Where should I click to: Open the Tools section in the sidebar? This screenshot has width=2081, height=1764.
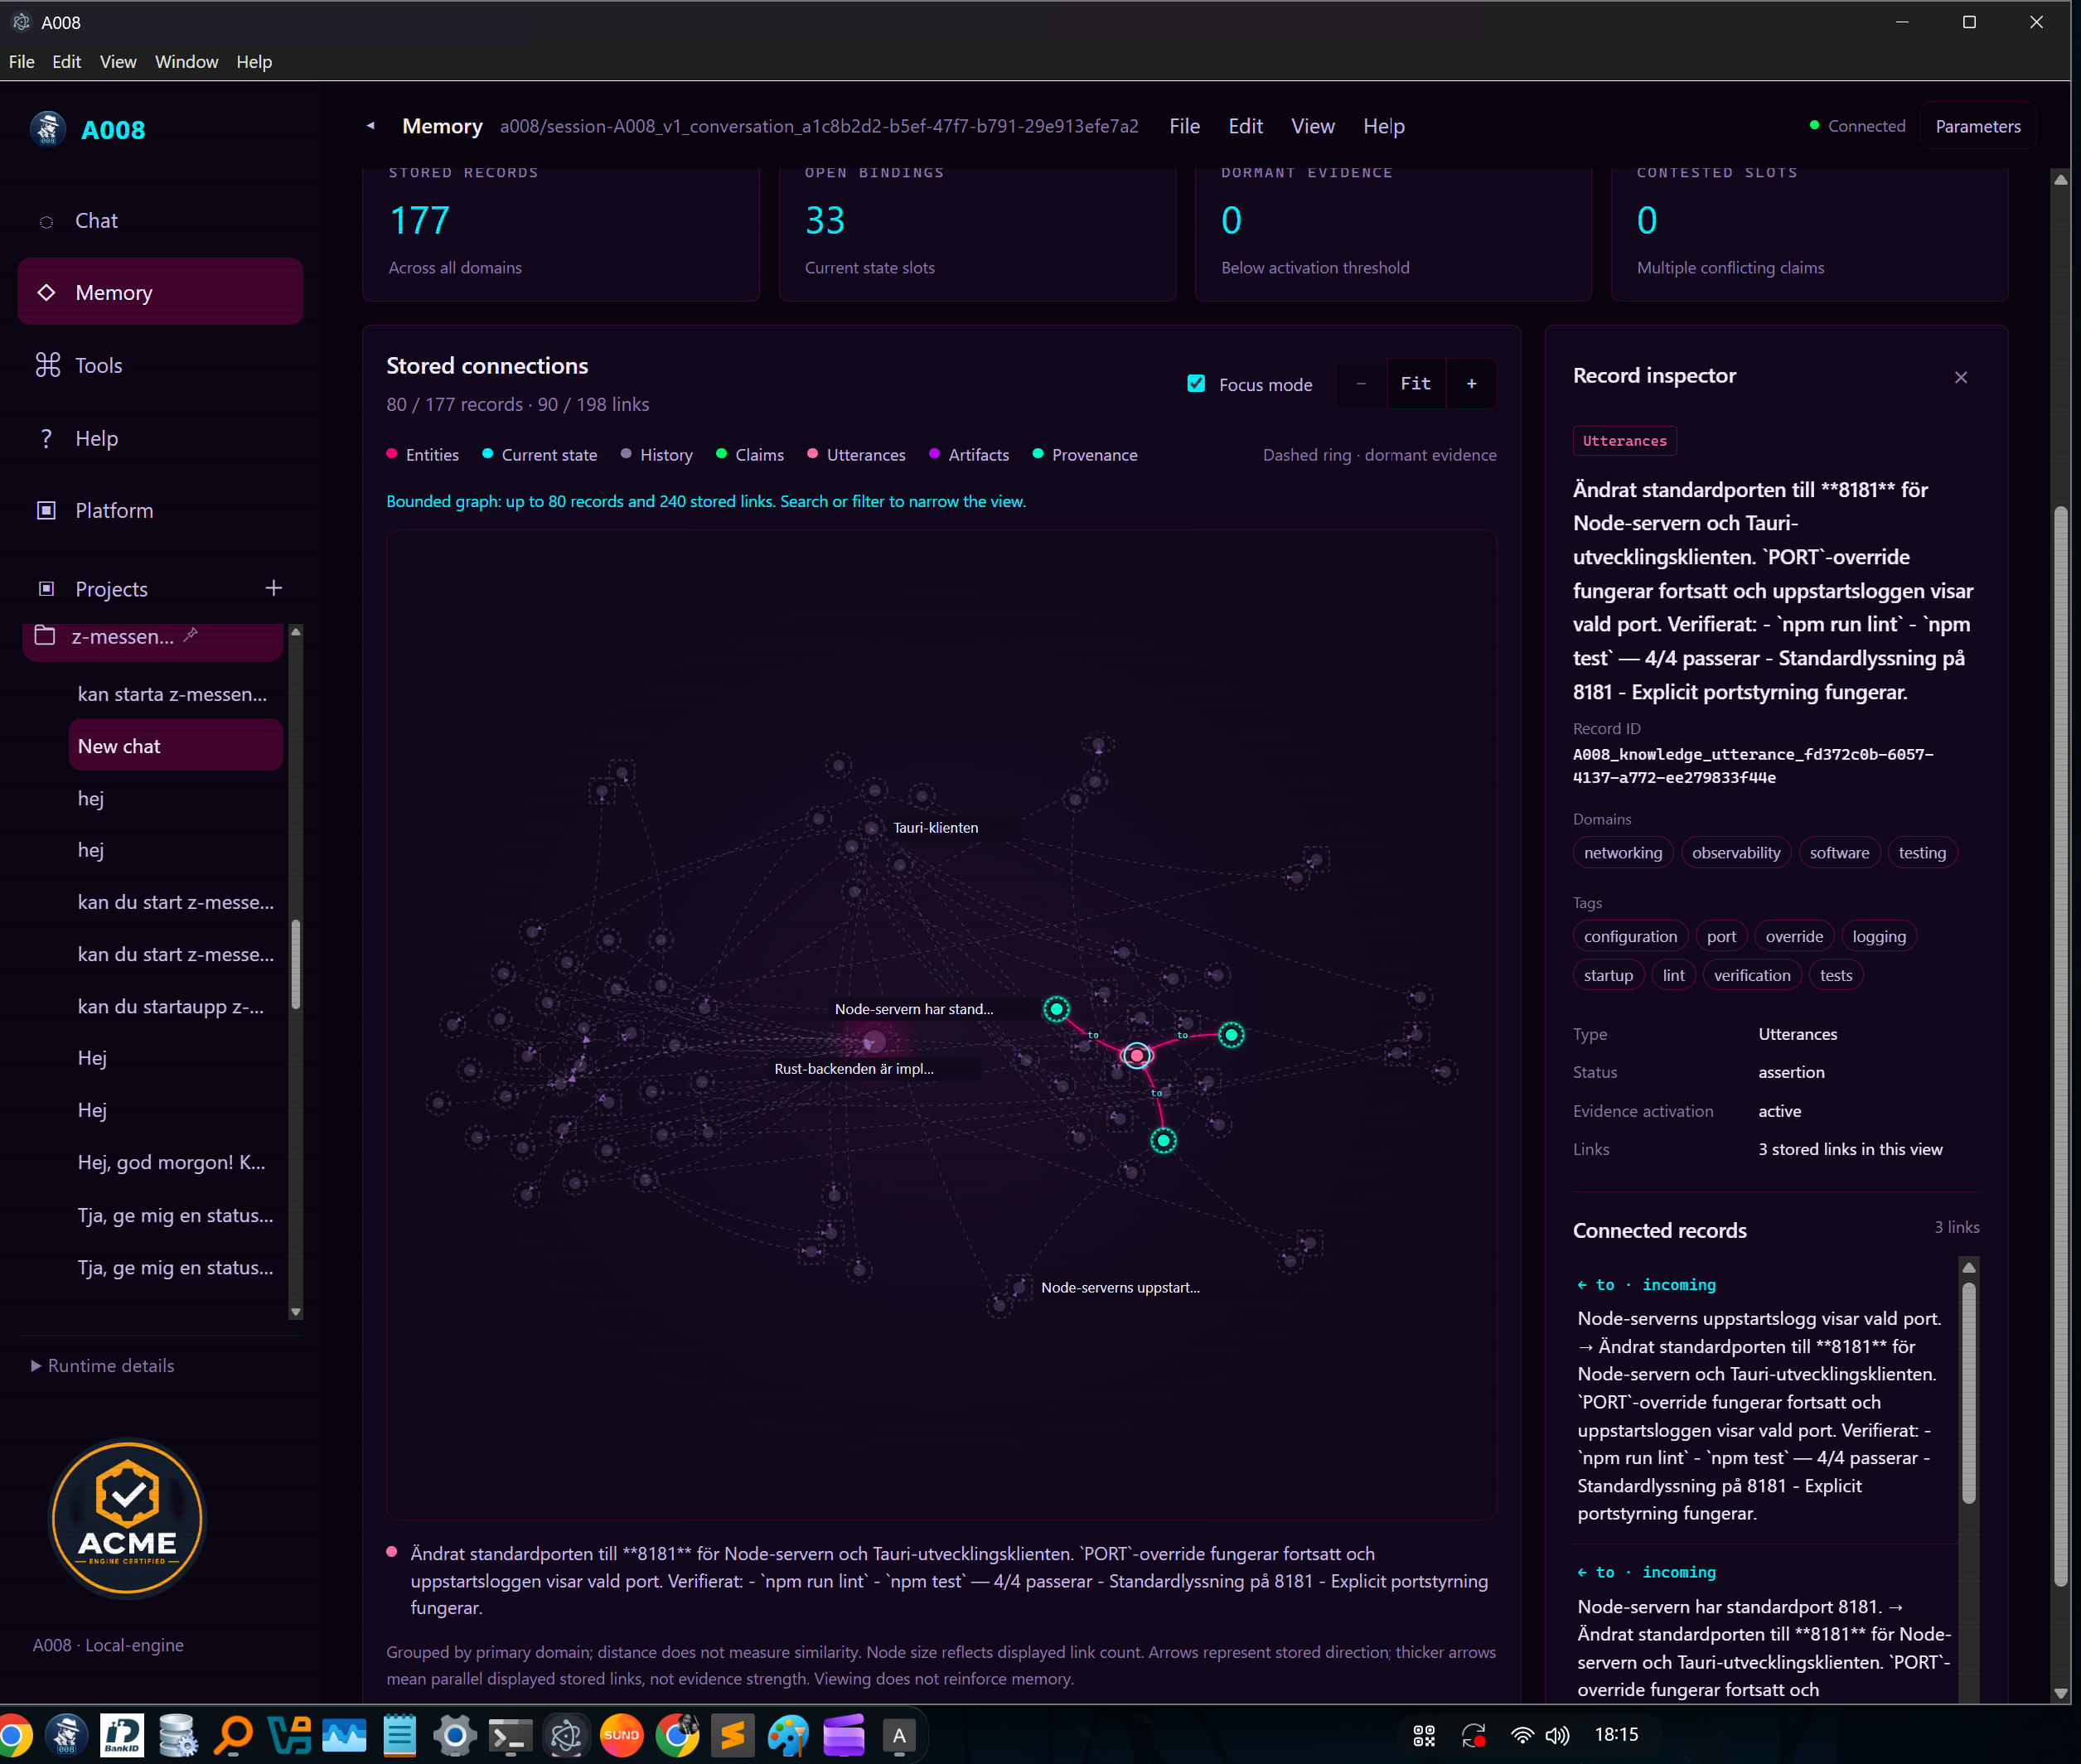click(x=160, y=365)
